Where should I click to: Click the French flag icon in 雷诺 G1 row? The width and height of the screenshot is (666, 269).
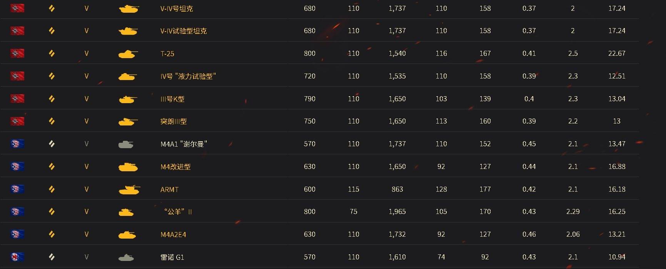tap(17, 257)
